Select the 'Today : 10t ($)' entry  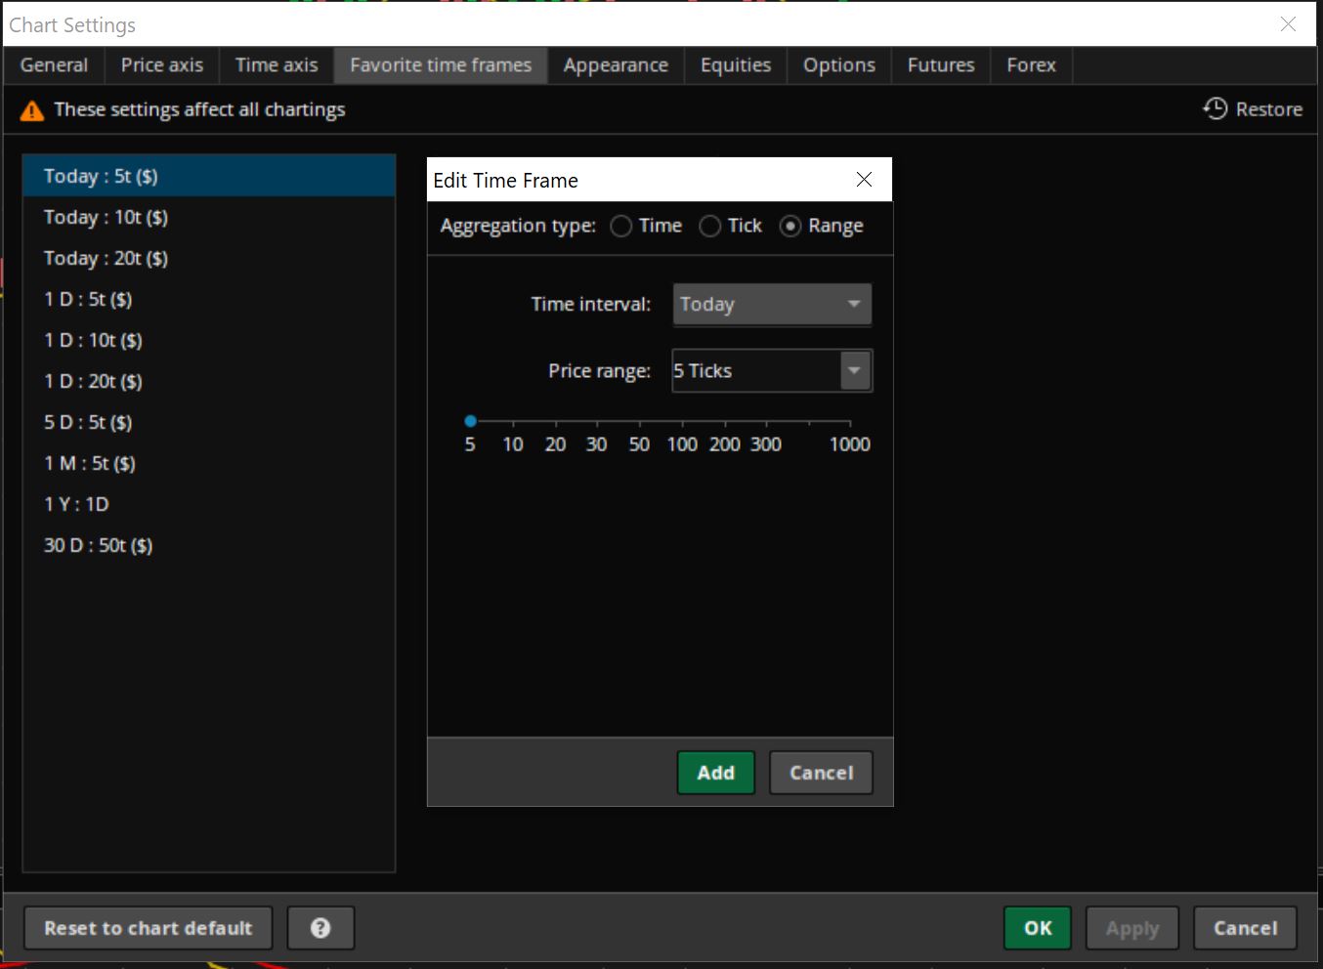pyautogui.click(x=209, y=217)
